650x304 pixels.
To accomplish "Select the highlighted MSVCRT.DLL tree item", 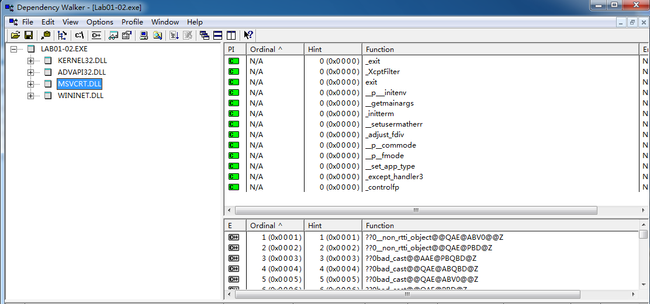I will [x=79, y=84].
